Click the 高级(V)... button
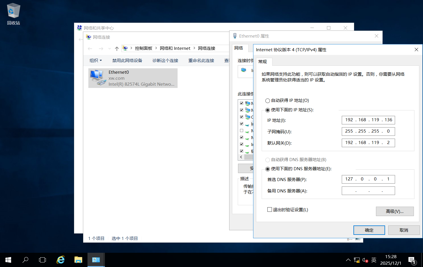Image resolution: width=423 pixels, height=267 pixels. click(x=395, y=211)
